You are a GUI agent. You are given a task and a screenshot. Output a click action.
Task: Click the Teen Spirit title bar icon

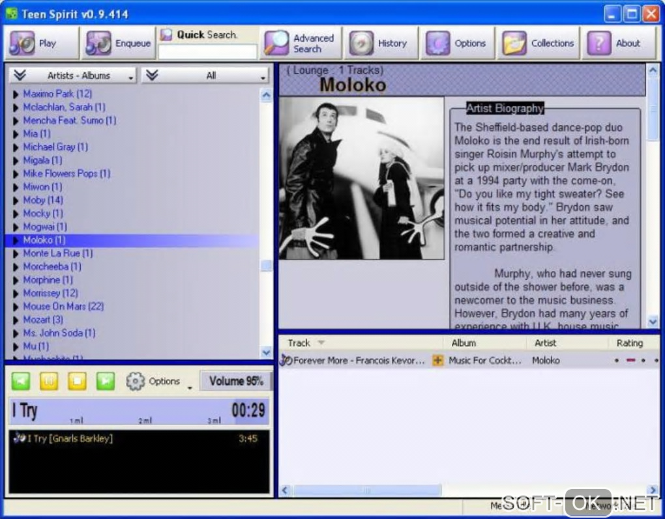coord(12,14)
